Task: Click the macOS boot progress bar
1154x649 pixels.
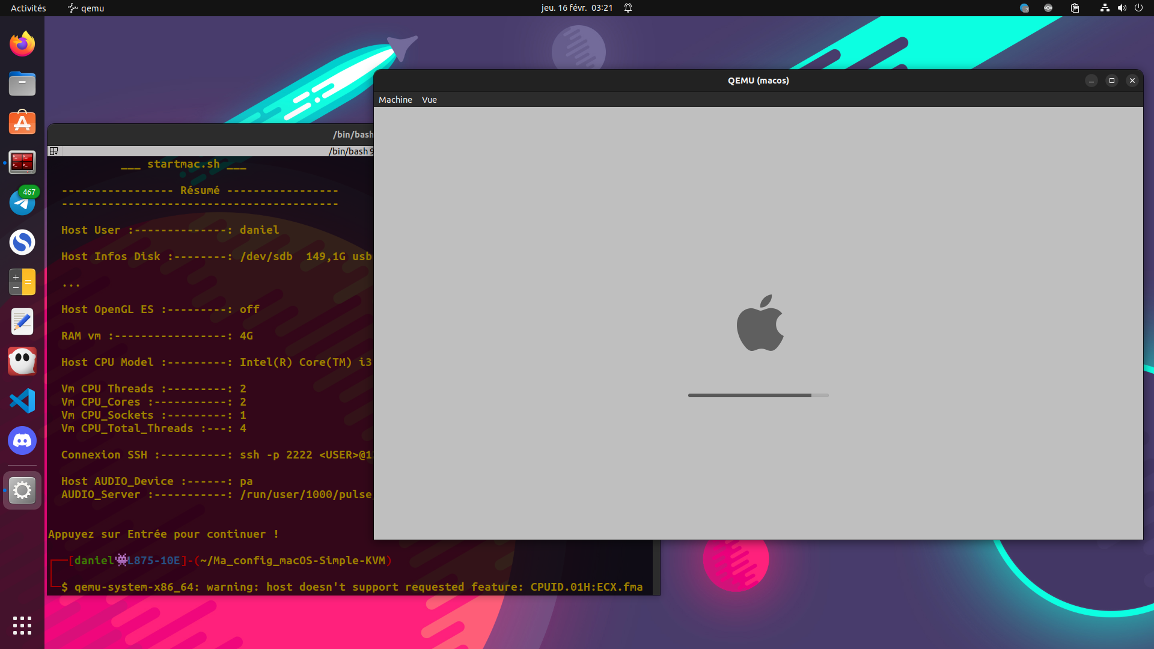Action: point(758,395)
